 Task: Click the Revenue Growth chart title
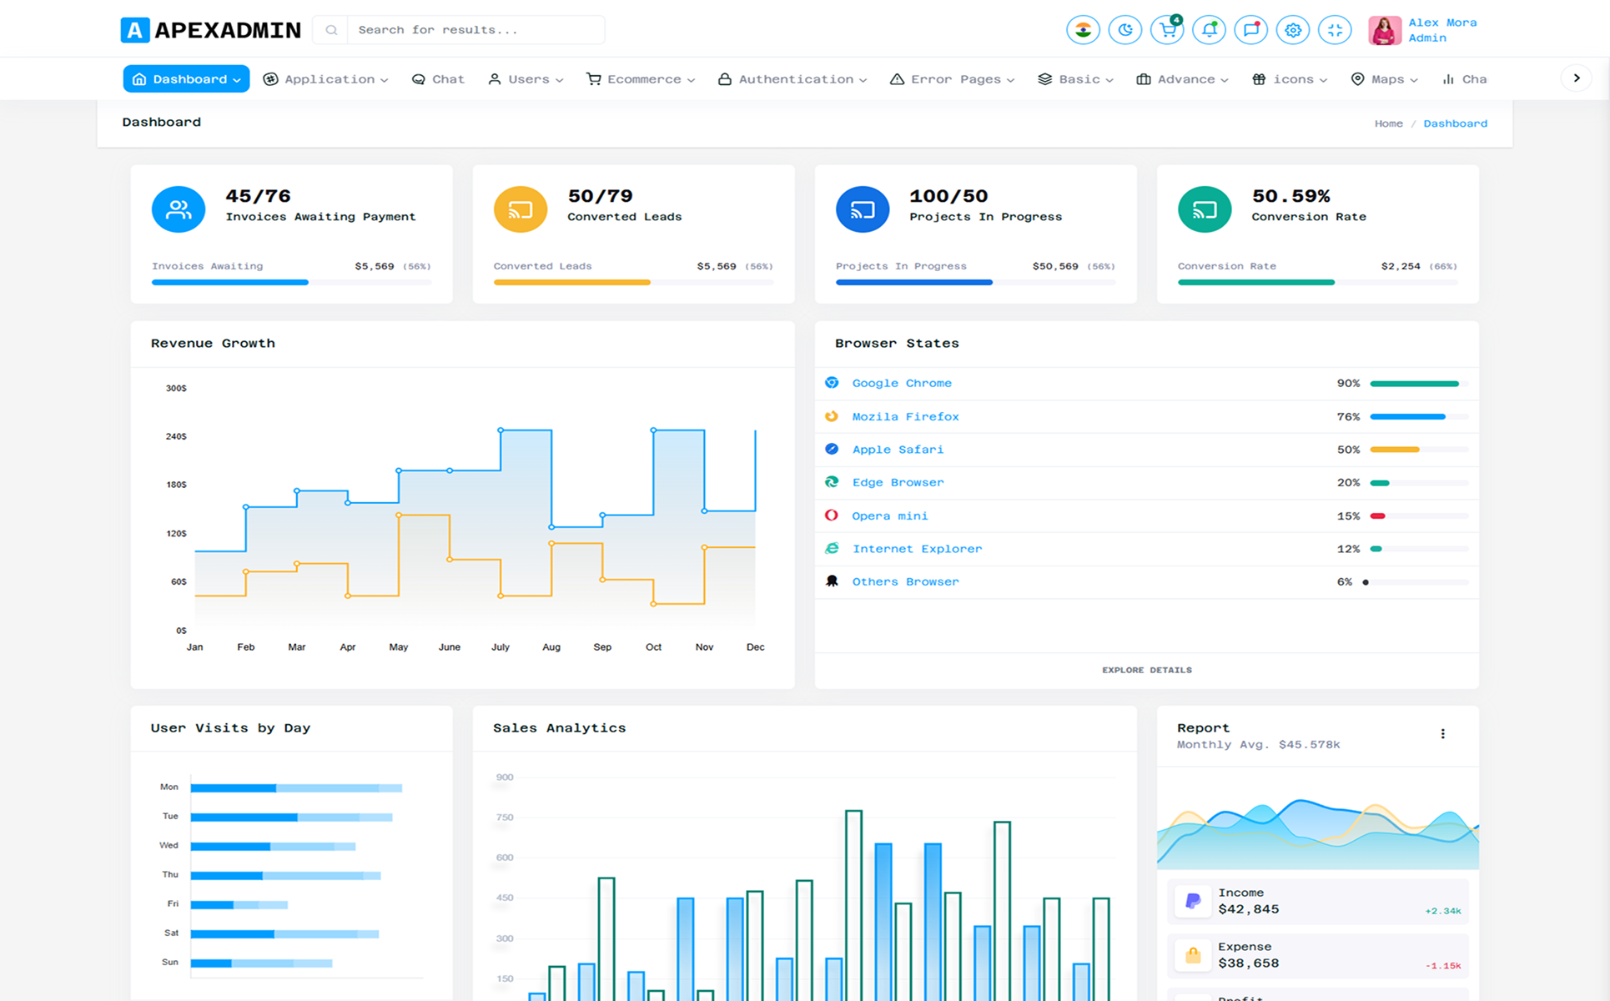213,344
